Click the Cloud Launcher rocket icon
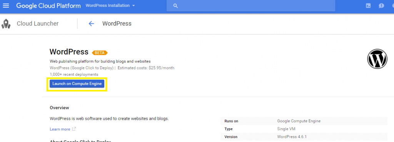This screenshot has width=394, height=142. coord(6,24)
